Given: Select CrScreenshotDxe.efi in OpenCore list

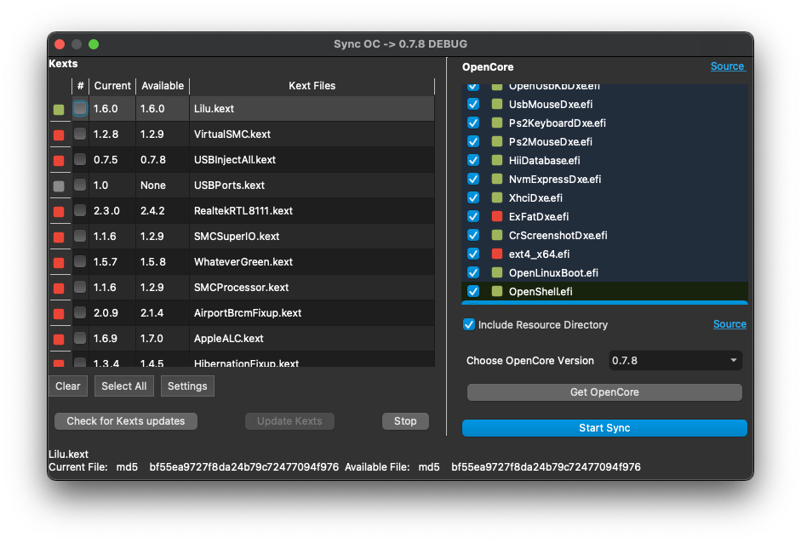Looking at the screenshot, I should coord(558,236).
